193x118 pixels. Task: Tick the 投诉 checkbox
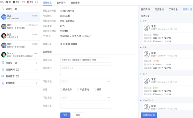click(x=95, y=89)
